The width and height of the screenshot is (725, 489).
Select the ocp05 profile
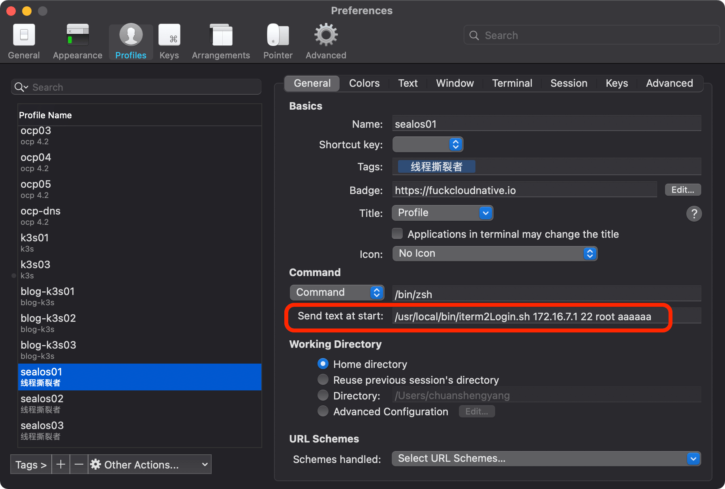pos(140,189)
